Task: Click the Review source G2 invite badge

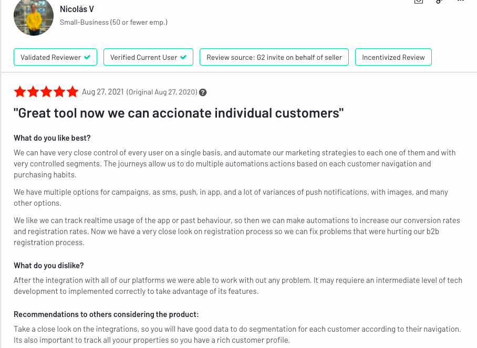Action: click(x=274, y=57)
